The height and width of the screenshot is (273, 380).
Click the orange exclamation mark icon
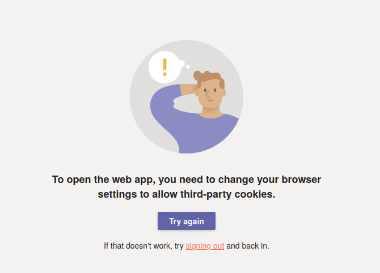click(165, 67)
